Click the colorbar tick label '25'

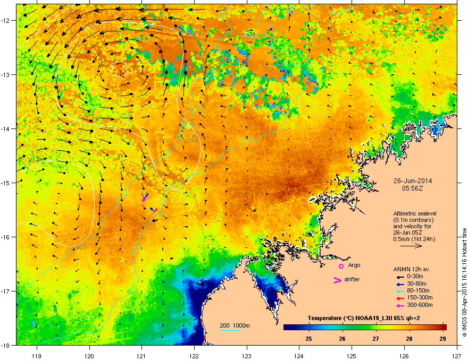coord(308,339)
